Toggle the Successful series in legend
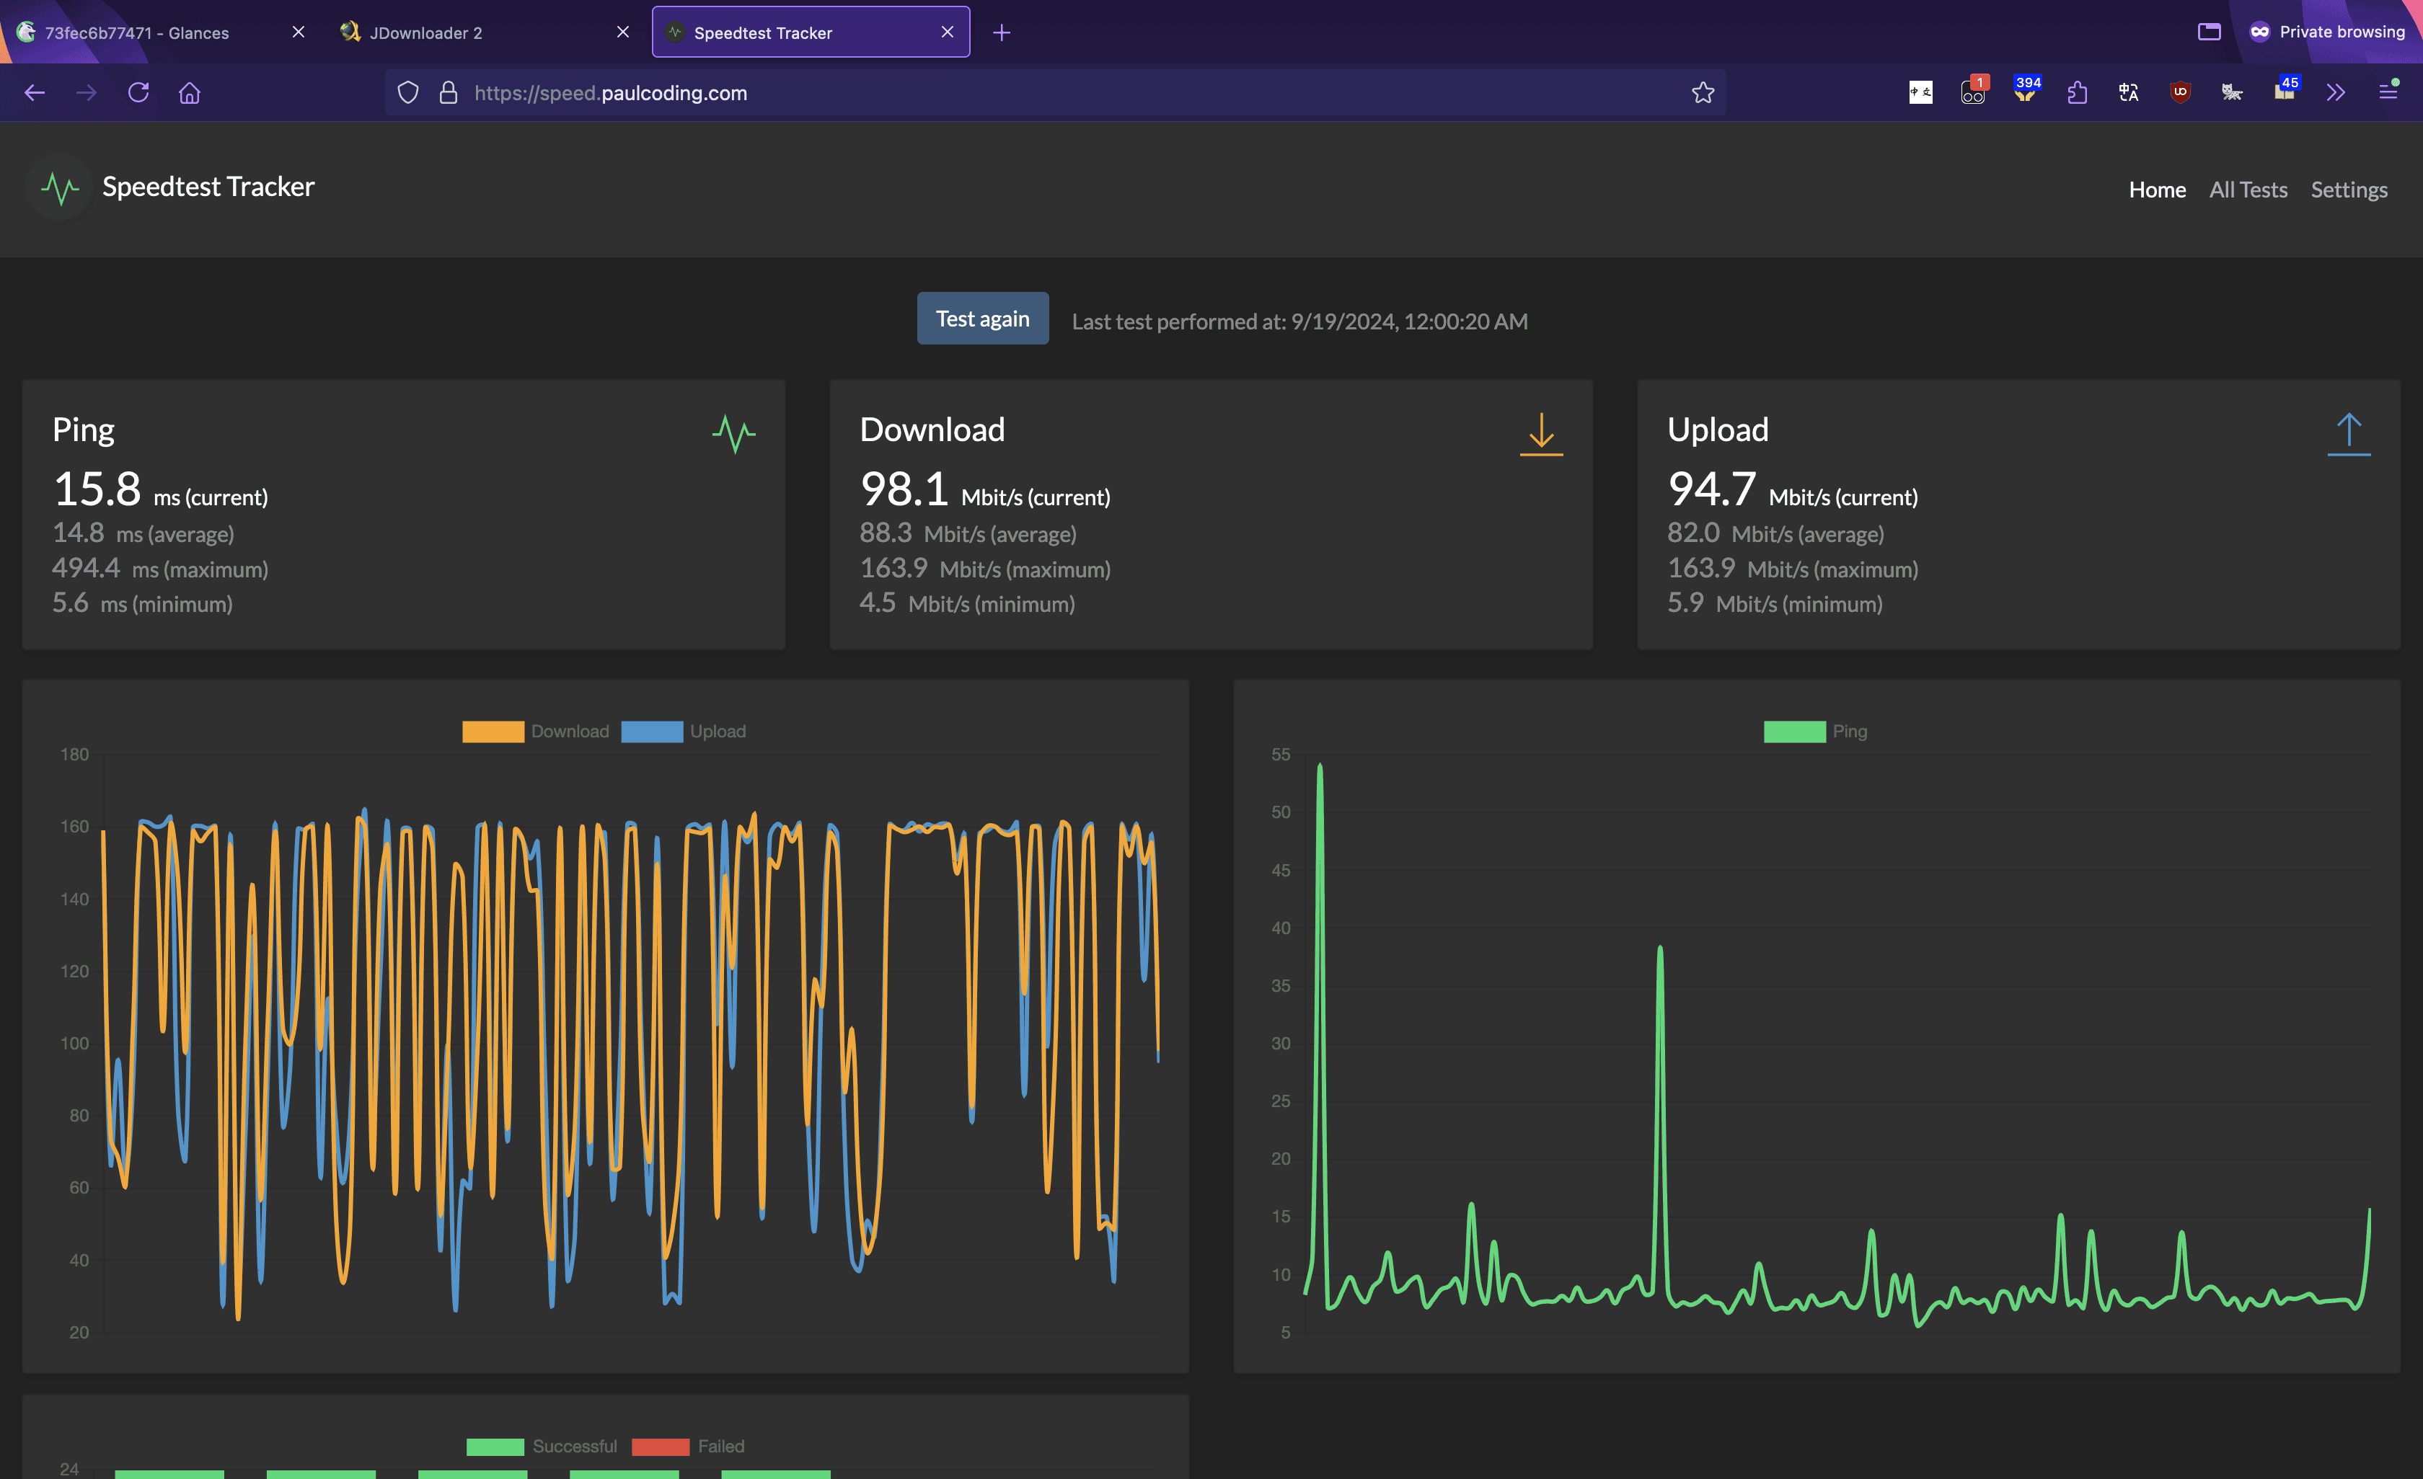Viewport: 2423px width, 1479px height. coord(541,1447)
